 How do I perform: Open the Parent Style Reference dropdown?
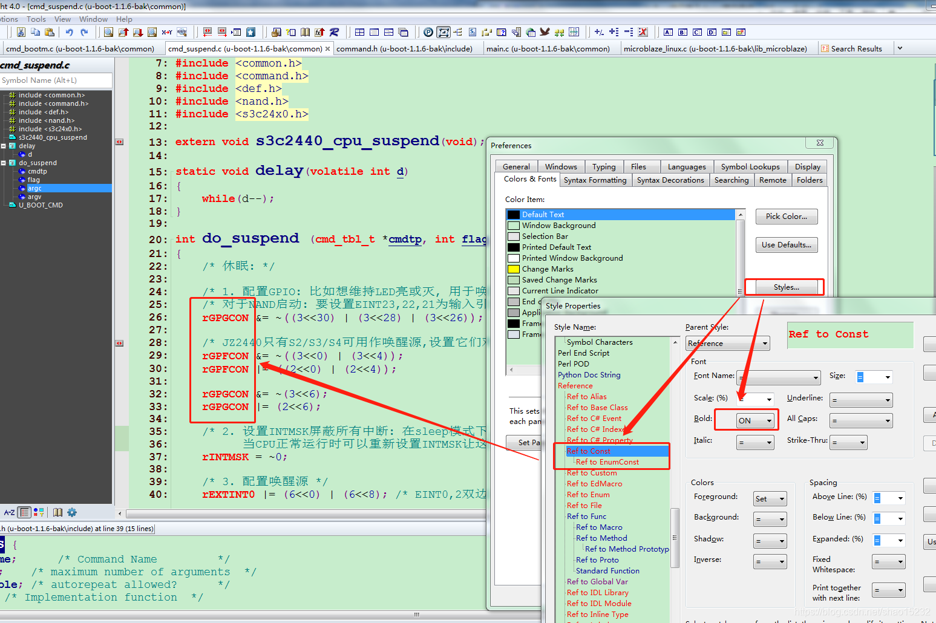tap(728, 344)
